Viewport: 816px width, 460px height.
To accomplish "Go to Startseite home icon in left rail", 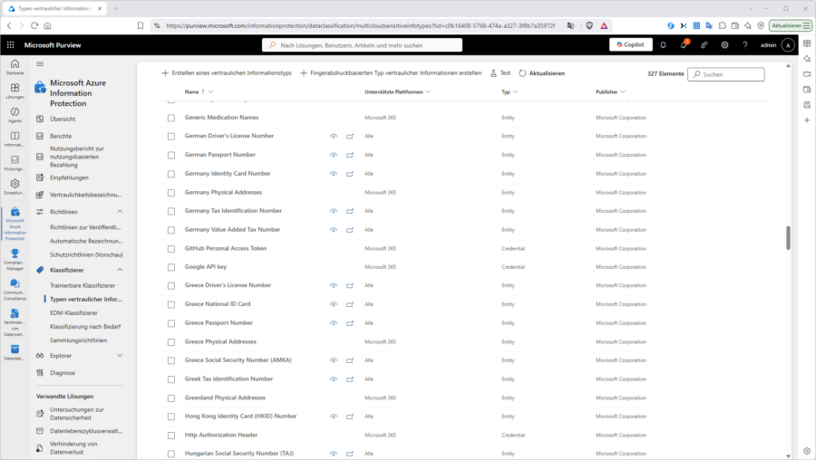I will [x=15, y=66].
